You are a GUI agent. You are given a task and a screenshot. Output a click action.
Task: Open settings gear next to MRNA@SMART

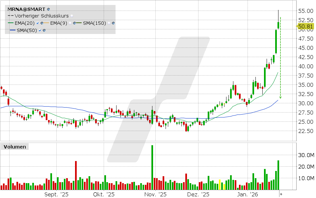point(49,9)
